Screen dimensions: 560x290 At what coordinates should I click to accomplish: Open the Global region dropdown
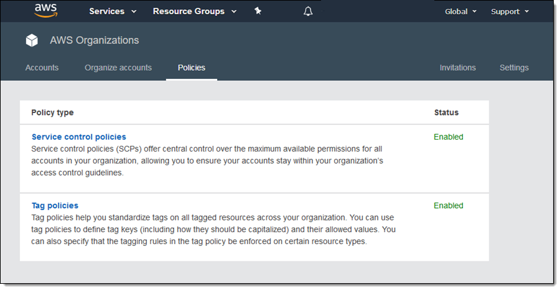click(x=460, y=11)
